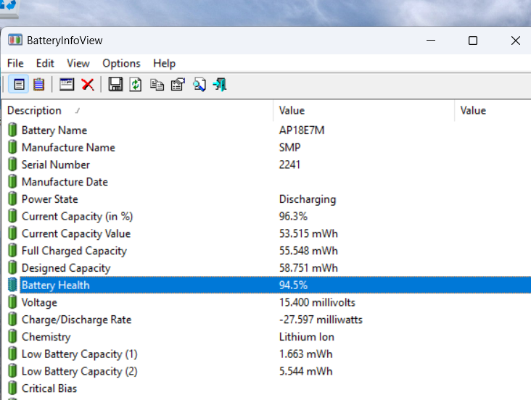
Task: Select the Serial Number row label
Action: click(x=56, y=164)
